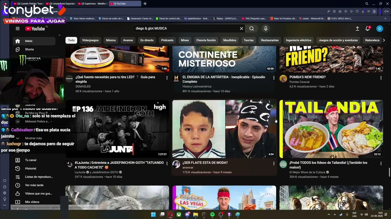Open the Windows Start menu
391x219 pixels.
click(153, 214)
